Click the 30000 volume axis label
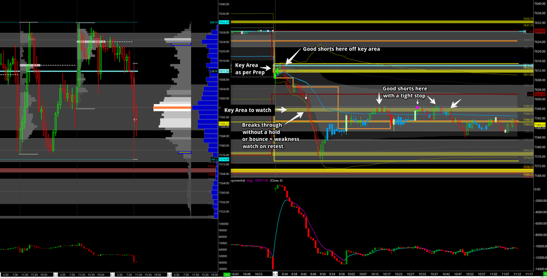 [x=223, y=269]
